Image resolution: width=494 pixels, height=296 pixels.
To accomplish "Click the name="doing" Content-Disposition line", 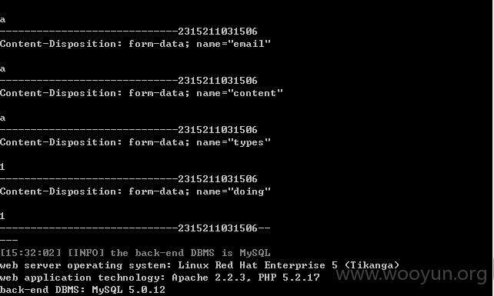I will 135,191.
